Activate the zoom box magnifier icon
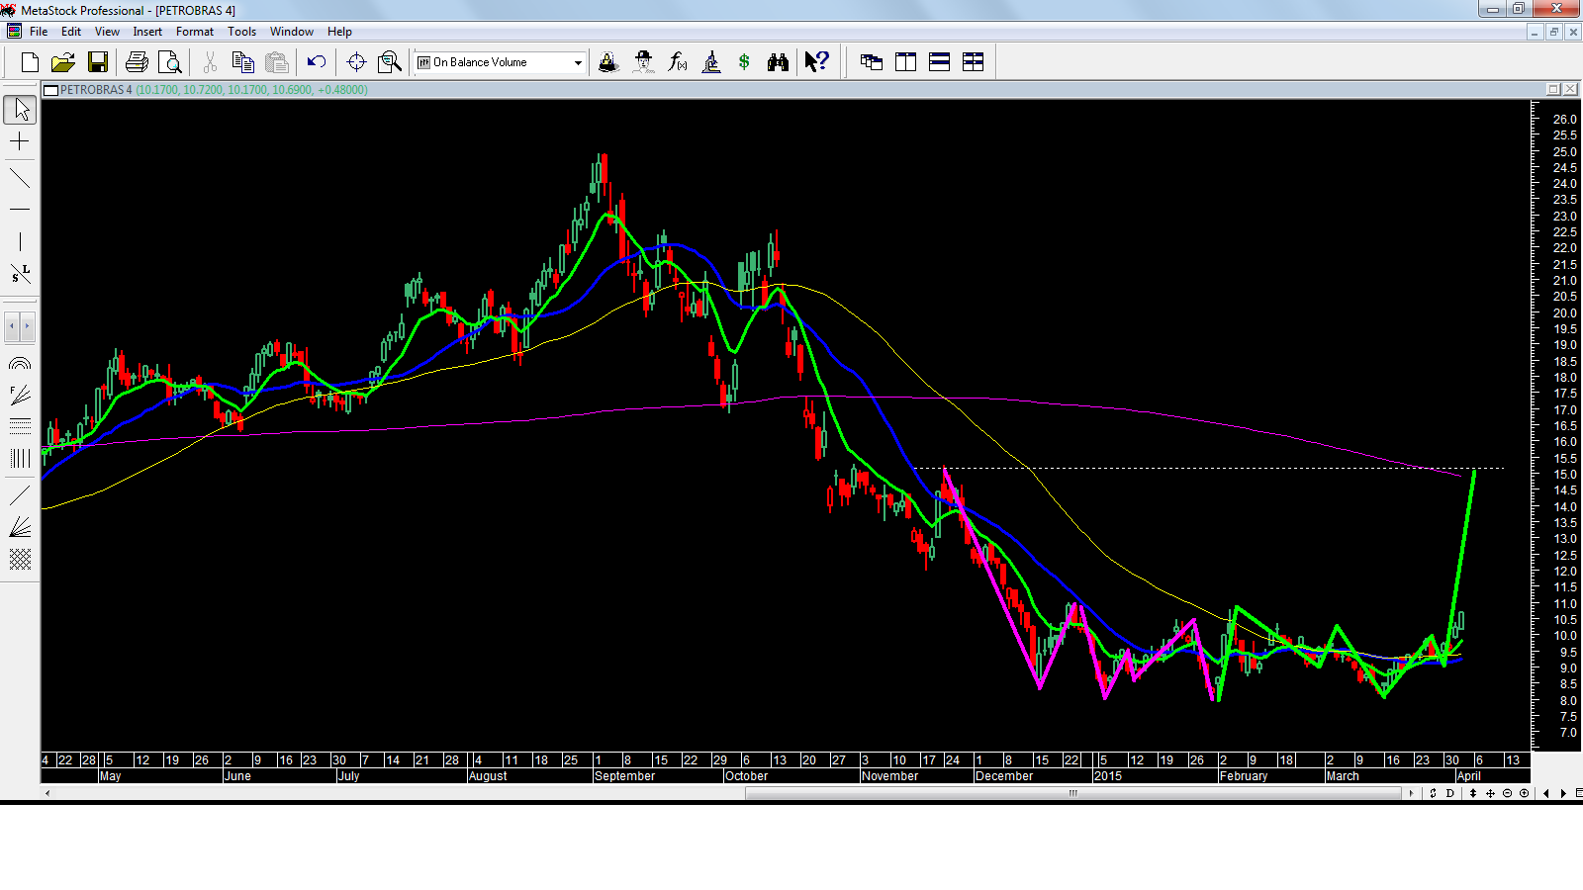The height and width of the screenshot is (890, 1583). tap(390, 62)
